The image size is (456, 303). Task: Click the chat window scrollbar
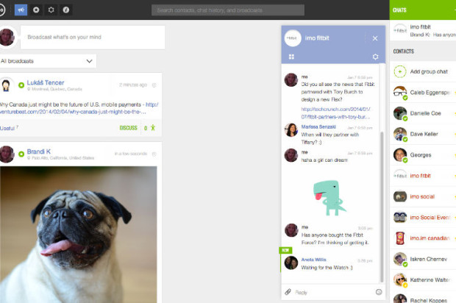click(x=382, y=207)
